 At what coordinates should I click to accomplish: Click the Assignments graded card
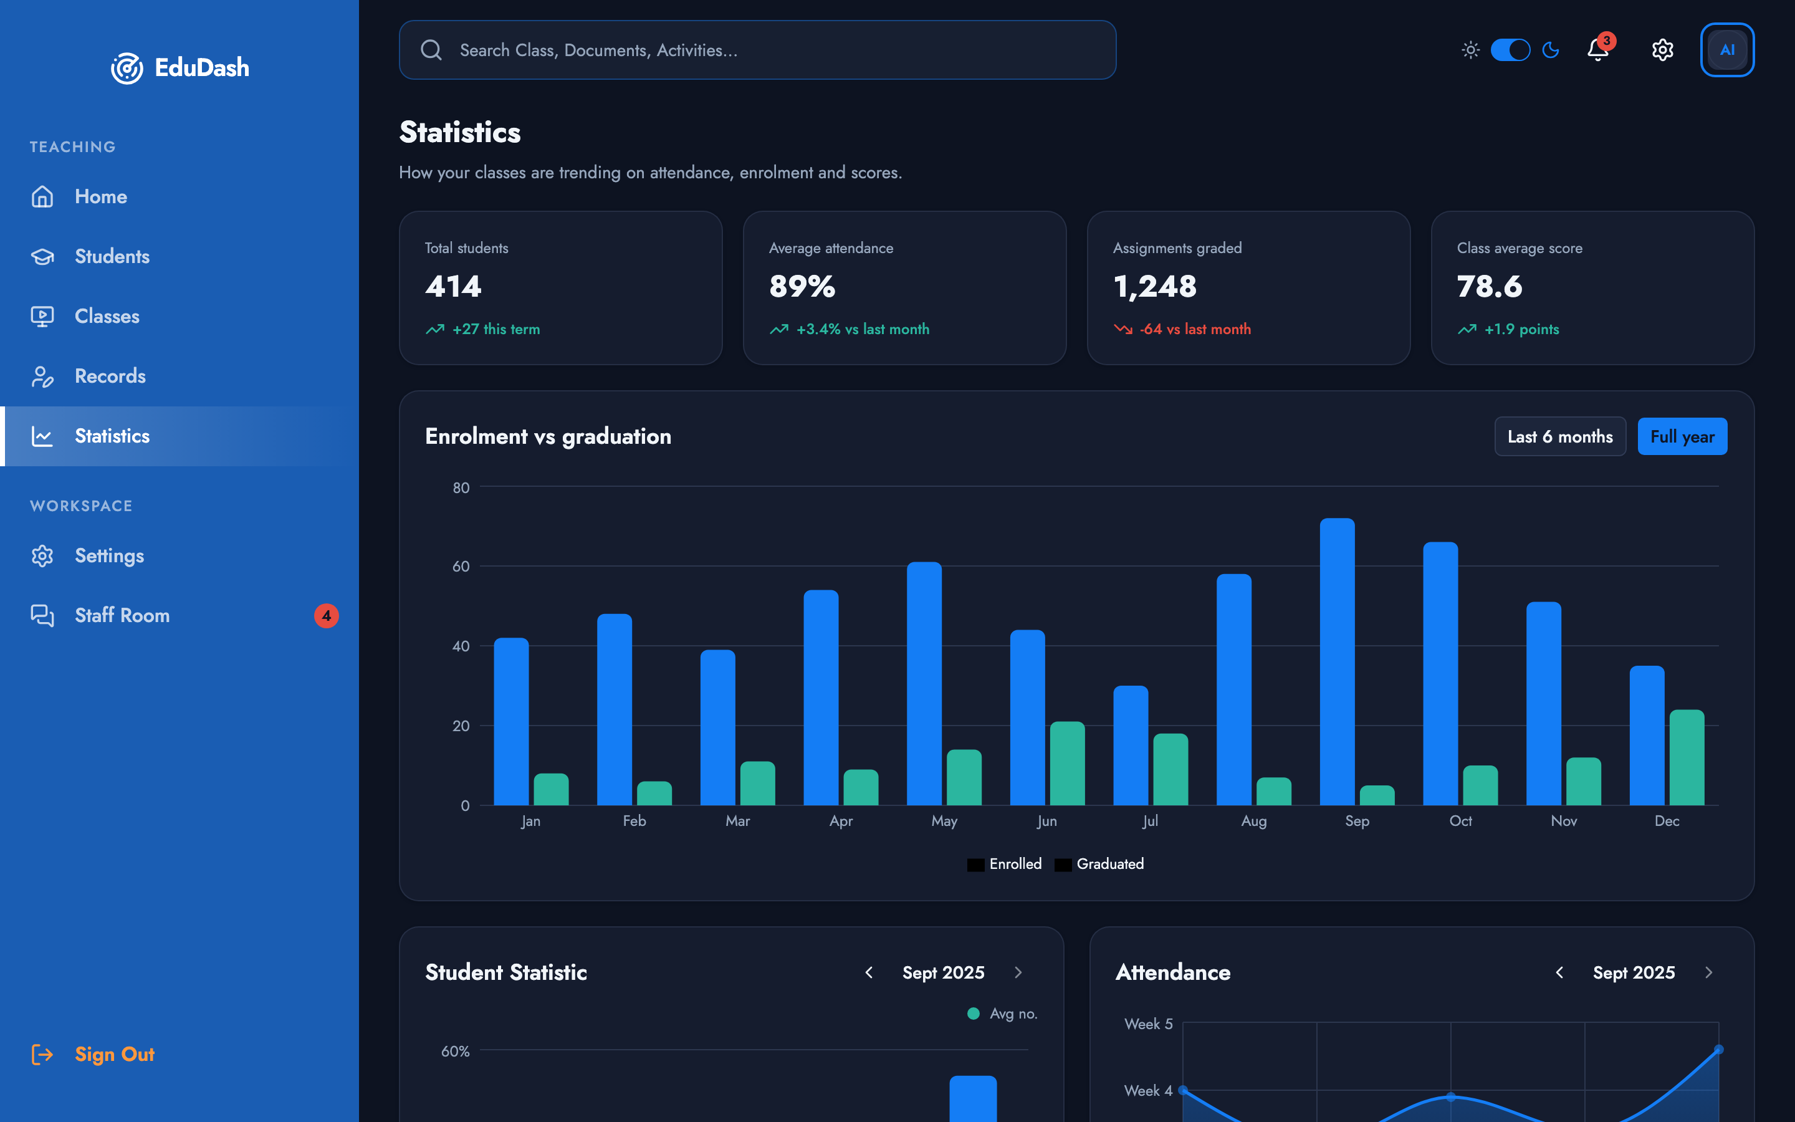[1248, 288]
